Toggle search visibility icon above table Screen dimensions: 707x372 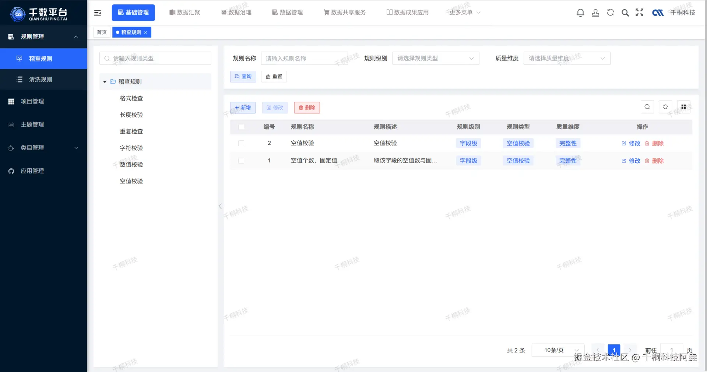tap(647, 107)
